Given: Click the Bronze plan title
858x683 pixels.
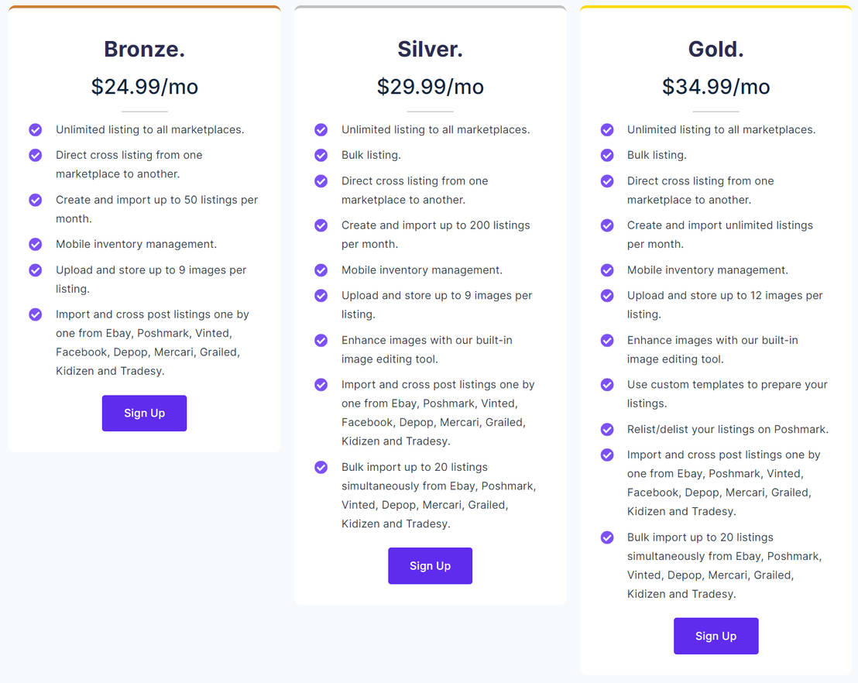Looking at the screenshot, I should (144, 48).
